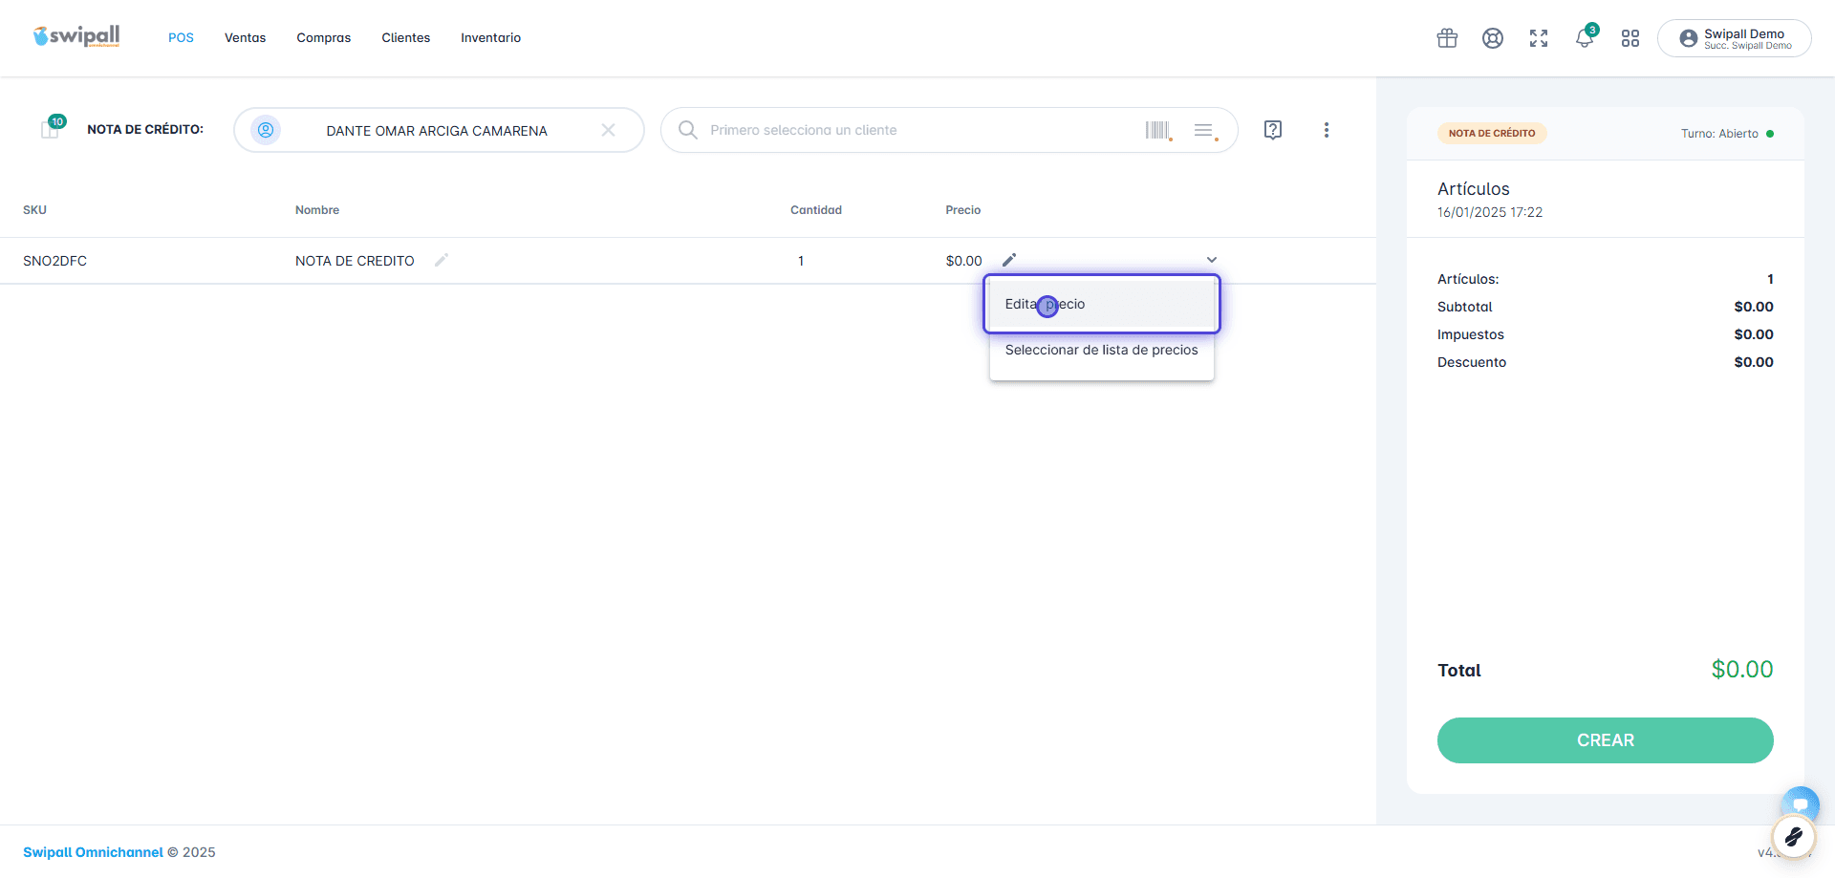Click the Turno: Abierto status

[1727, 134]
